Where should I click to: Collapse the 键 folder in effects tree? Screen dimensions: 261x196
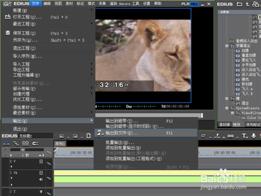click(x=227, y=99)
